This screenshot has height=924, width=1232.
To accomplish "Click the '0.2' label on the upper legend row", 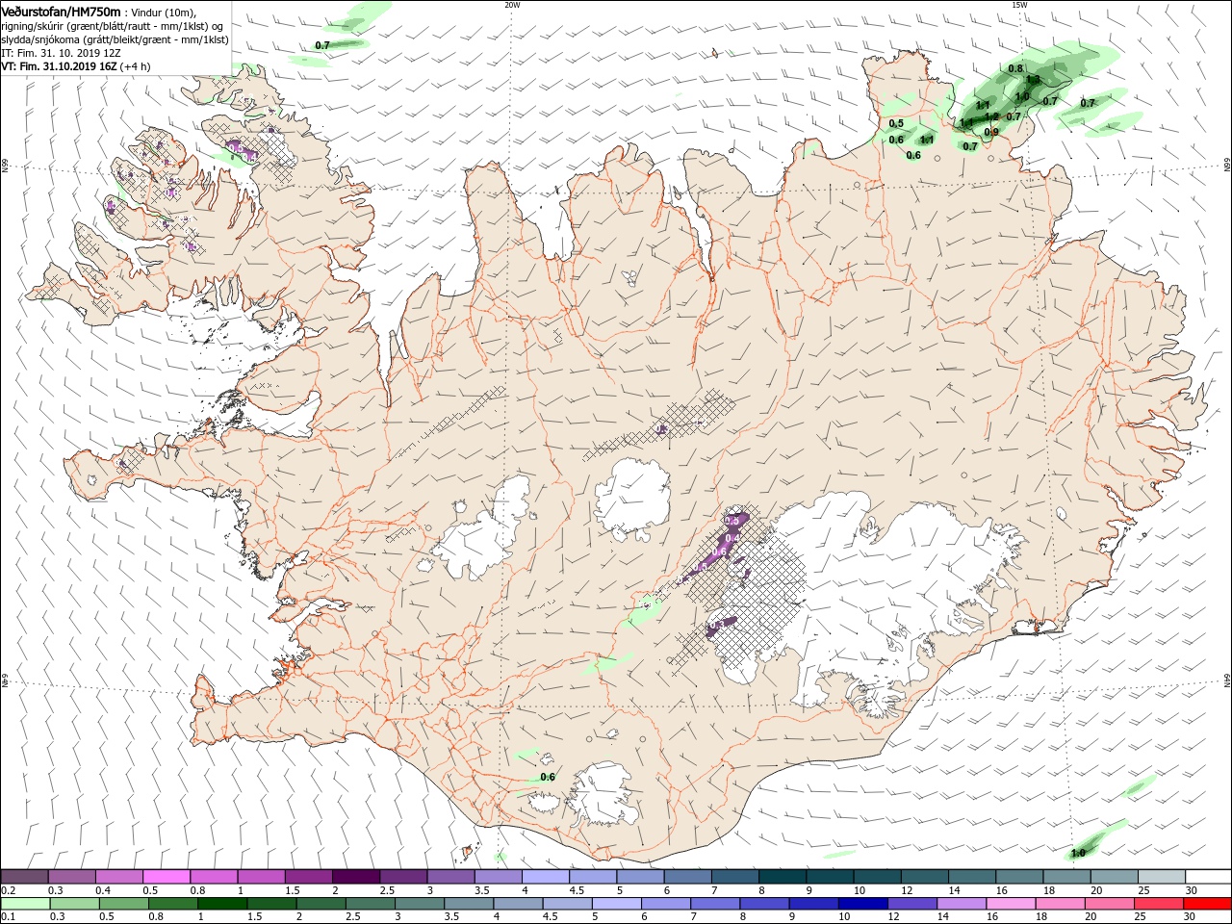I will (7, 890).
